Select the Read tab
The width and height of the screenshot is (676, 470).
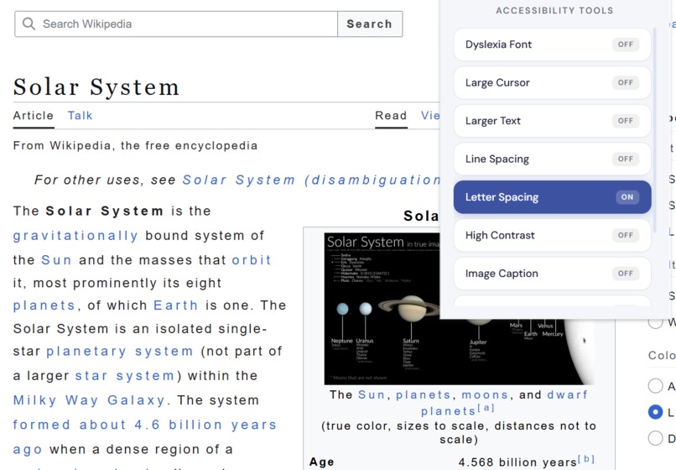click(x=391, y=116)
